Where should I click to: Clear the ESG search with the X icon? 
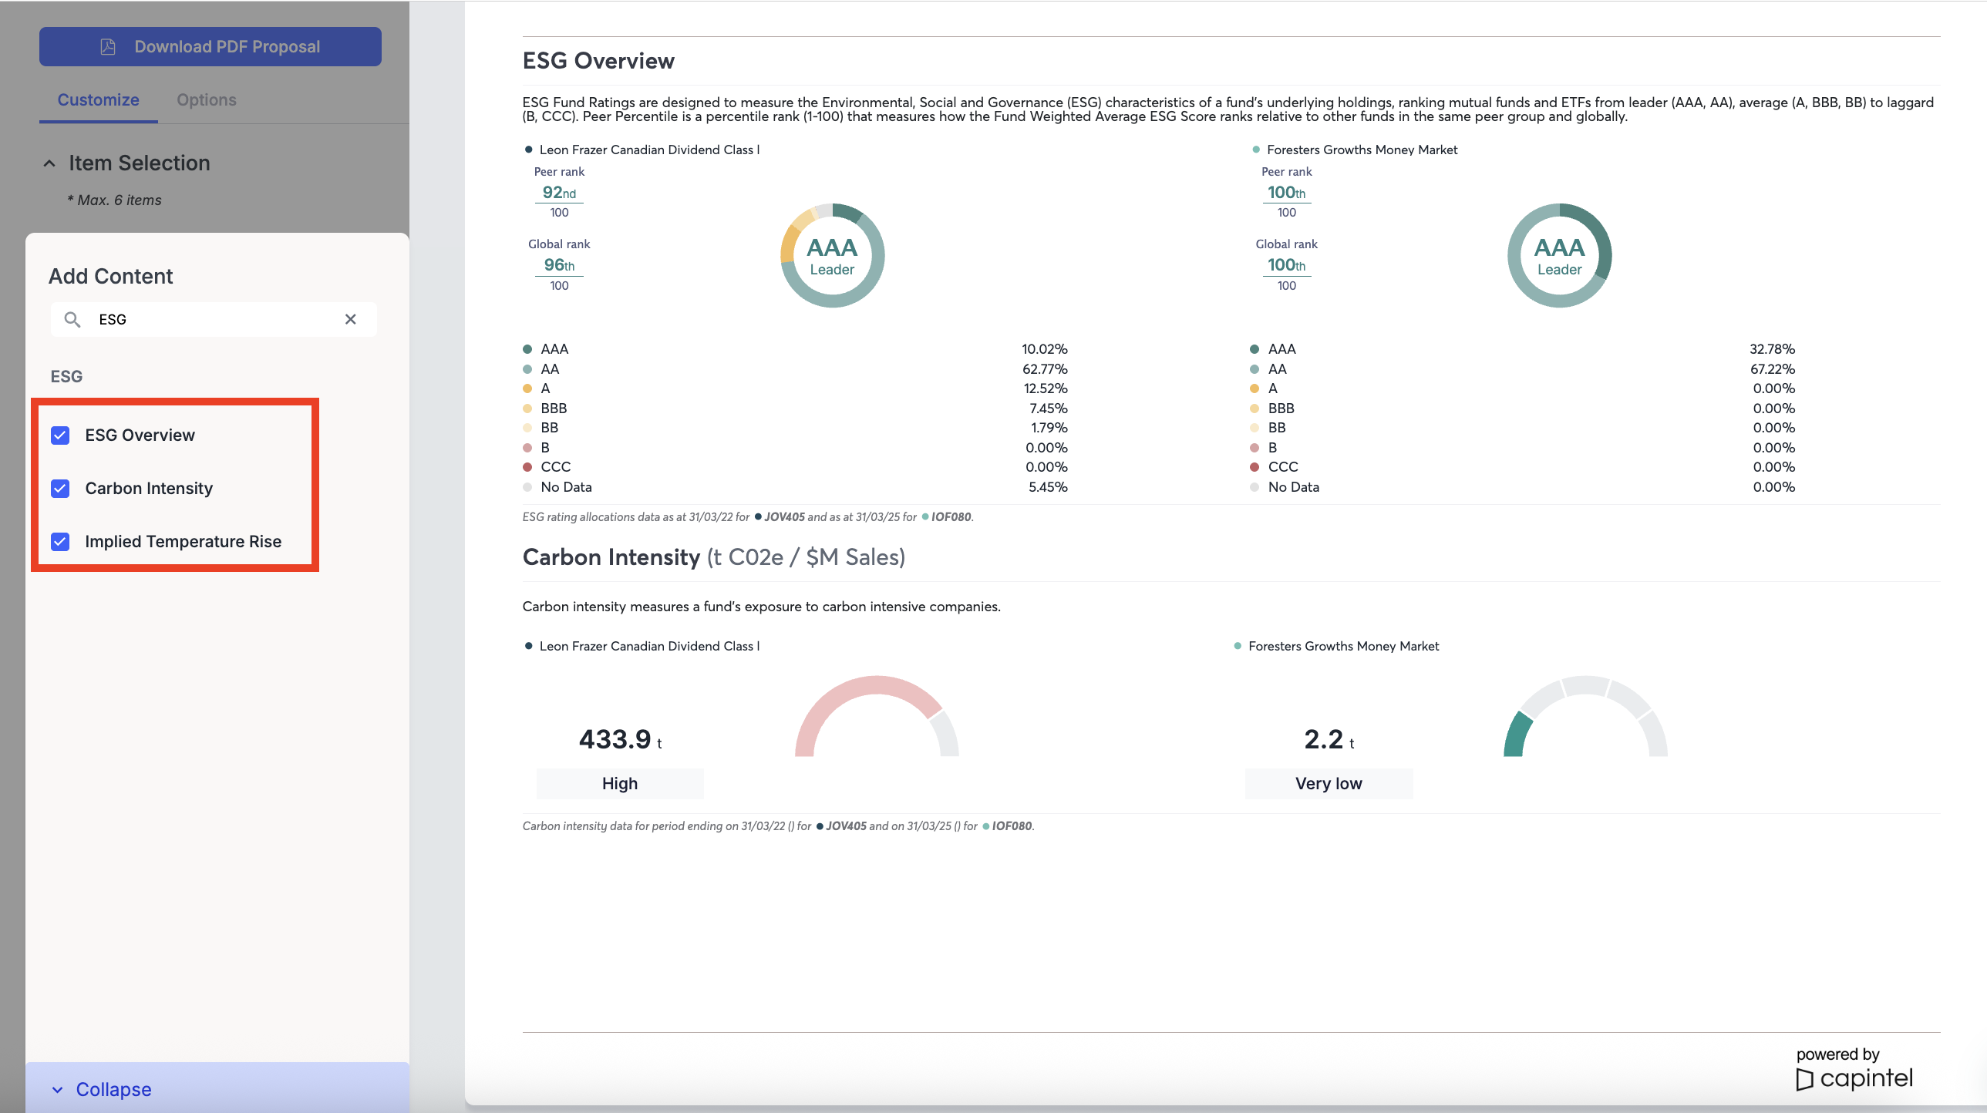click(350, 319)
